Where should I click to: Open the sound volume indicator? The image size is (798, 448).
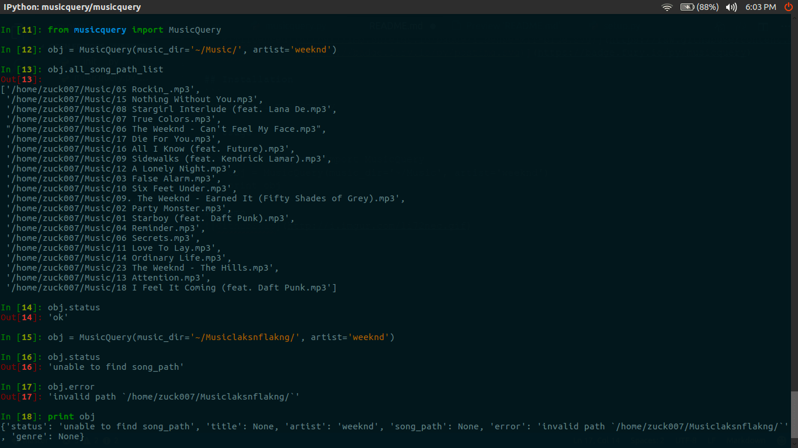coord(731,7)
